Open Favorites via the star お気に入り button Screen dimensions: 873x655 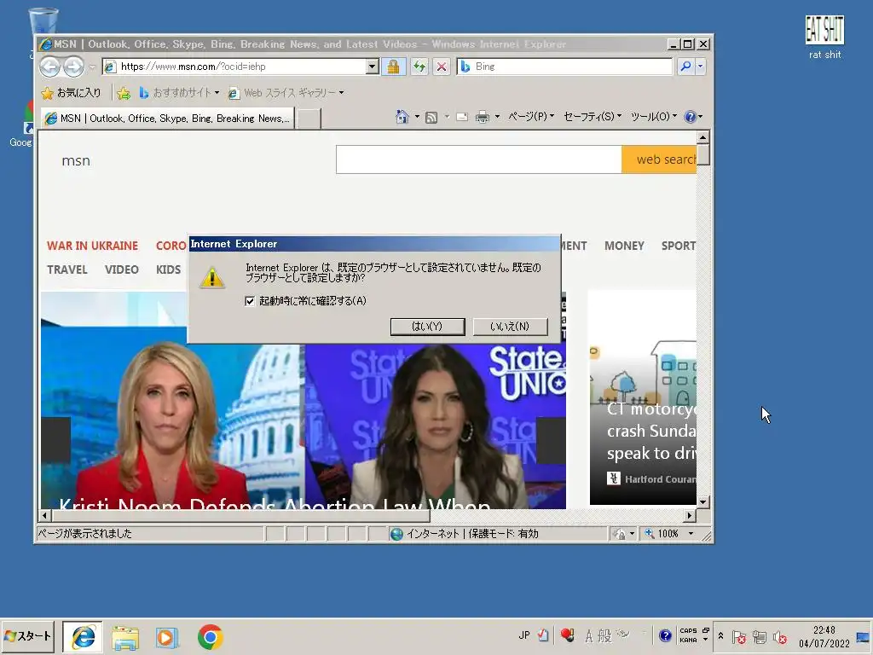pos(72,93)
